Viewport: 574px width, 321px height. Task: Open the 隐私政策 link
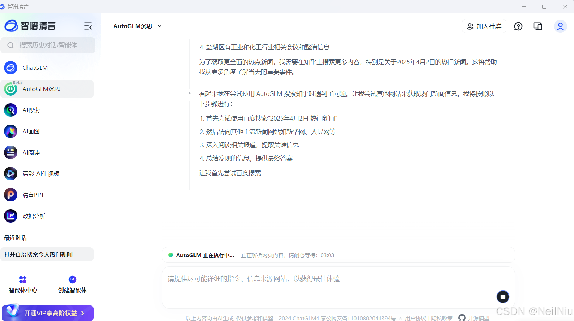442,318
